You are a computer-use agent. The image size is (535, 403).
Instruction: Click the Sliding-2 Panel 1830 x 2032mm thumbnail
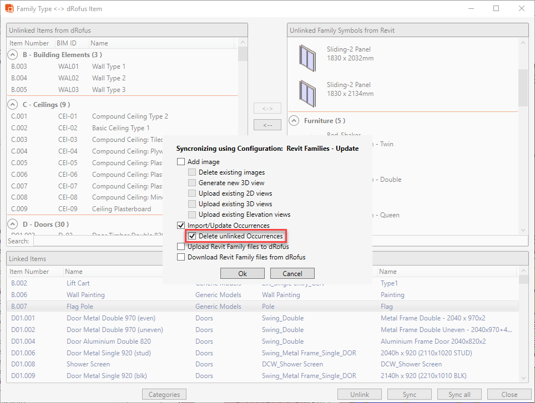[x=306, y=54]
